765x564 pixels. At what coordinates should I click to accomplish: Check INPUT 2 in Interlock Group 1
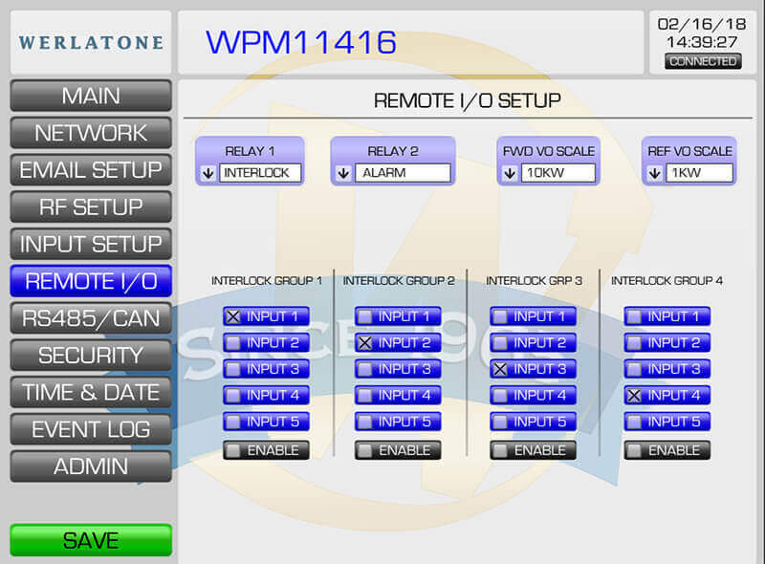233,343
